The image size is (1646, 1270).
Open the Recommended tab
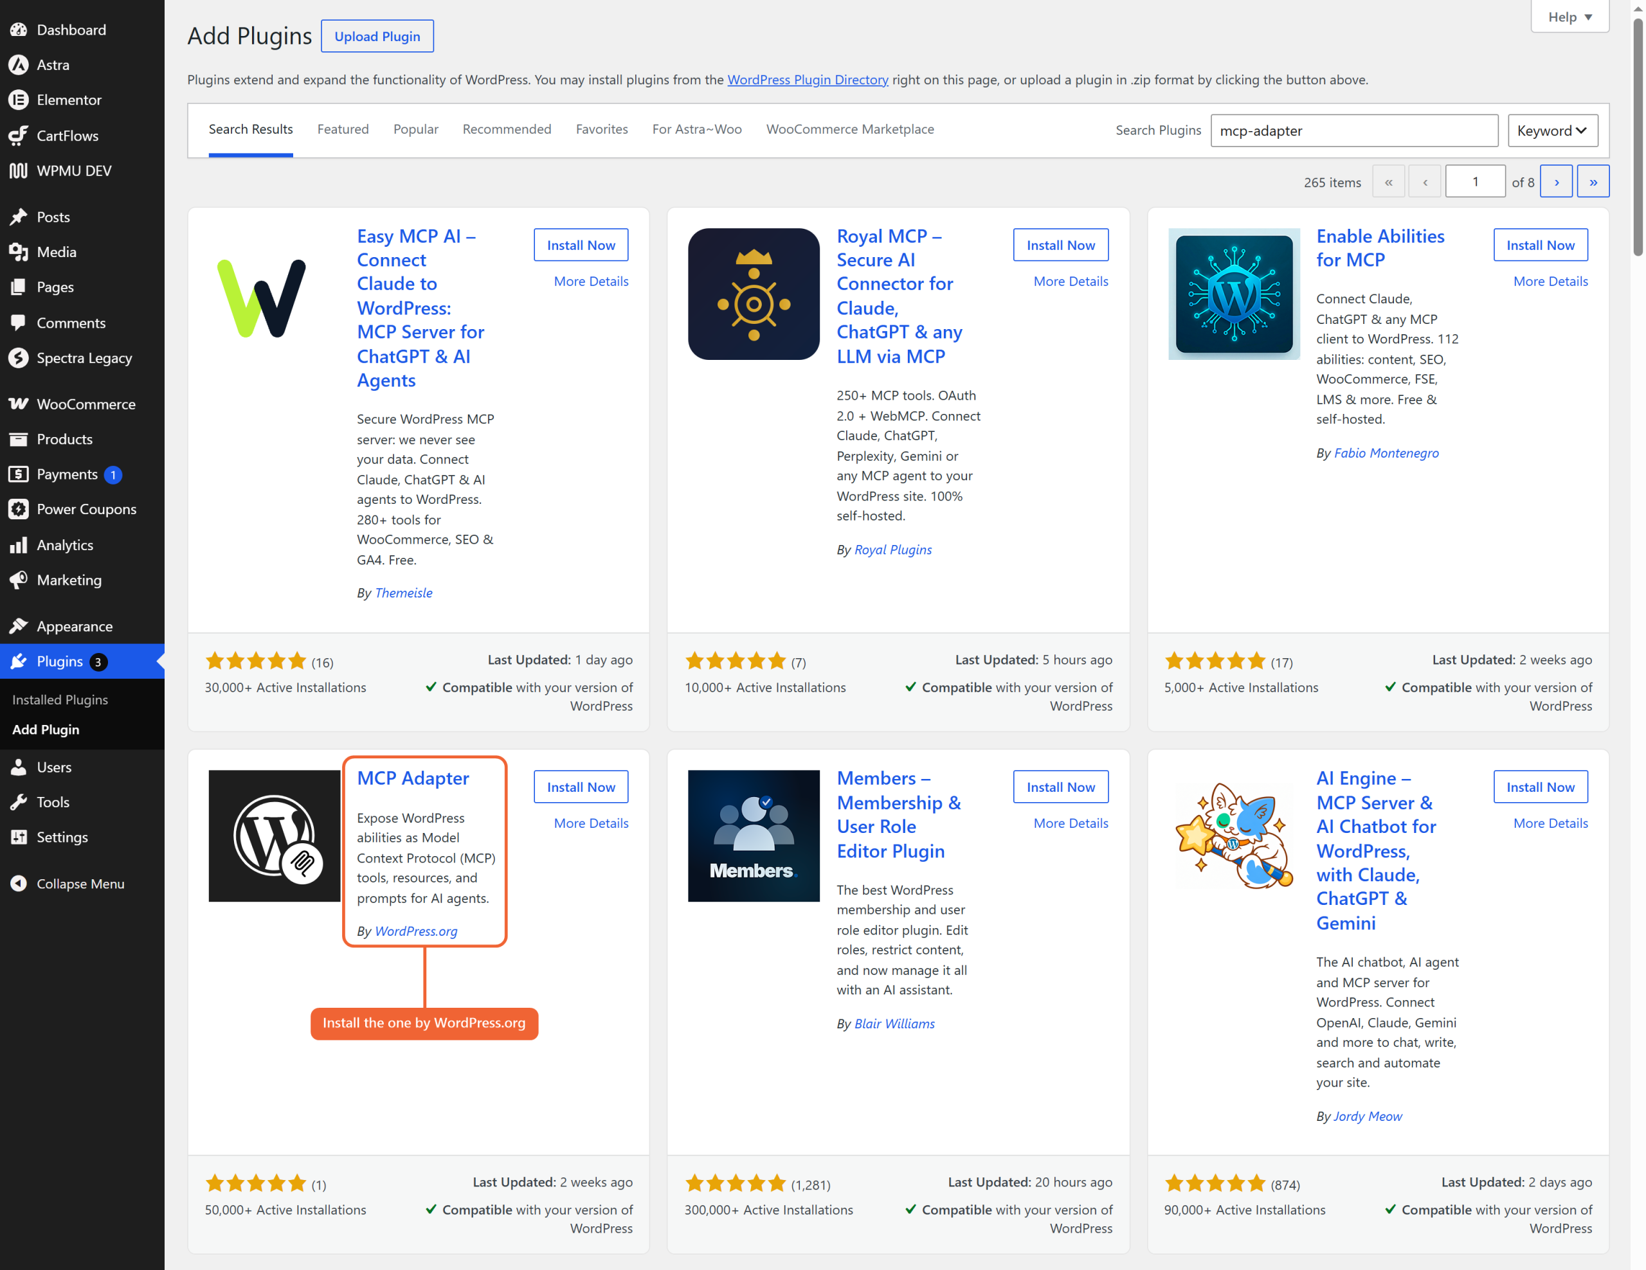(x=507, y=129)
